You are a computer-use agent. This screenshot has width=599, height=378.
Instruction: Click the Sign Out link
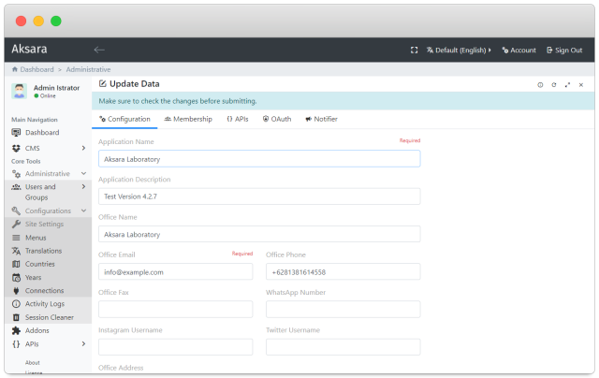coord(563,50)
